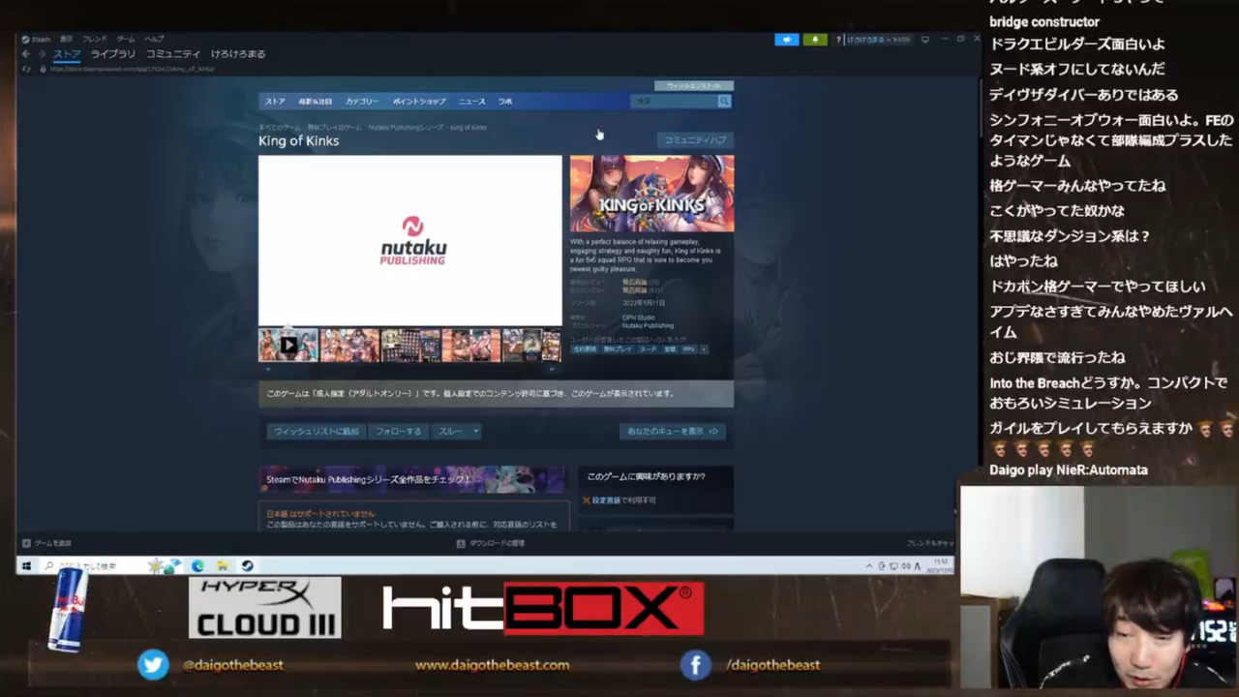Open the フレンド menu in the menu bar
1239x697 pixels.
click(x=95, y=39)
